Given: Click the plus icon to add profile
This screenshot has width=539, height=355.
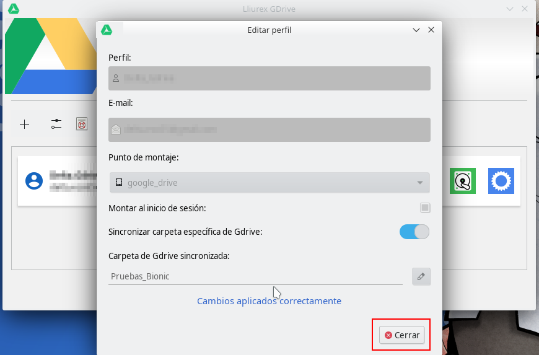Looking at the screenshot, I should click(25, 125).
